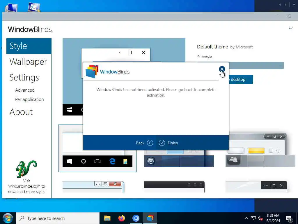Open the Wallpaper section
This screenshot has width=298, height=224.
pos(28,62)
